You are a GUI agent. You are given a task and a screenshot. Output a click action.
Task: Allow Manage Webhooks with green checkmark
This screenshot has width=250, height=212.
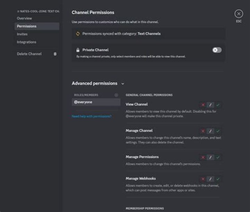pos(218,179)
